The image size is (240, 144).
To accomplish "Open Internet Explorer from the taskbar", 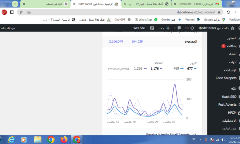I will coord(11,140).
